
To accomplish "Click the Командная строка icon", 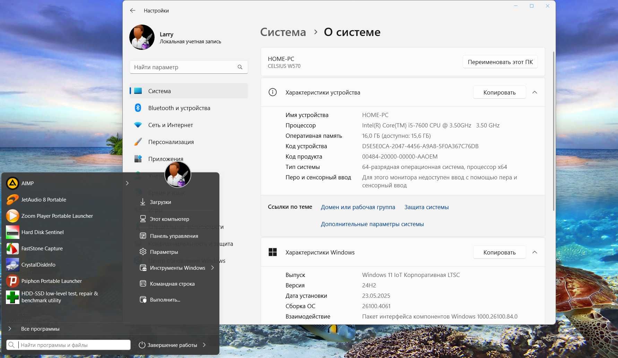I will 142,284.
